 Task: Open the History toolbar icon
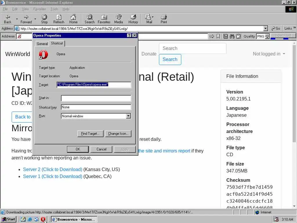[133, 19]
